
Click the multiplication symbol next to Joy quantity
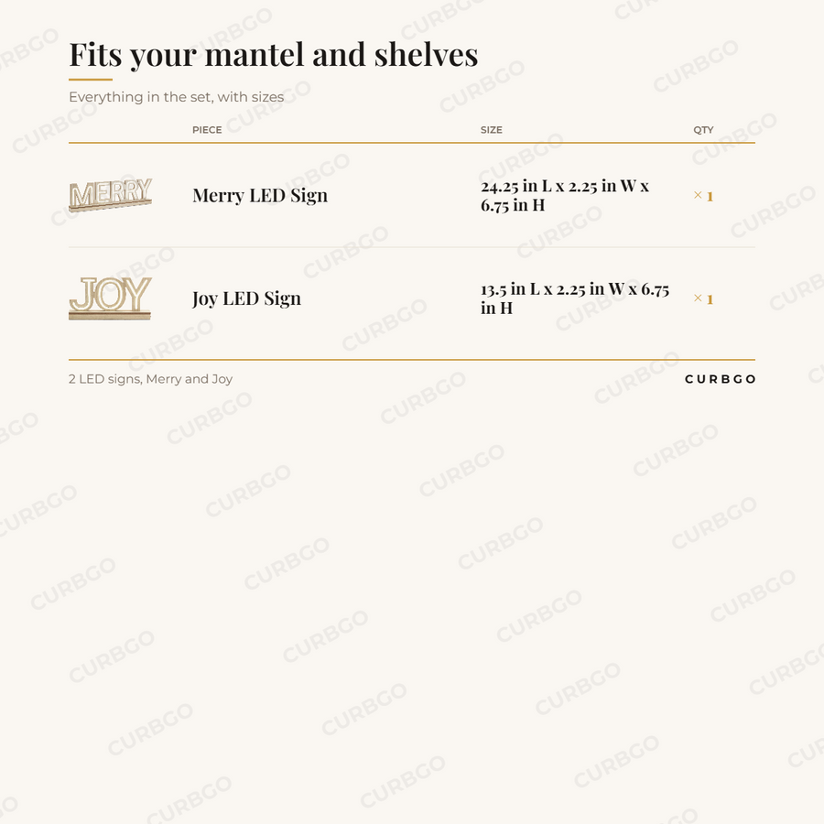coord(698,298)
